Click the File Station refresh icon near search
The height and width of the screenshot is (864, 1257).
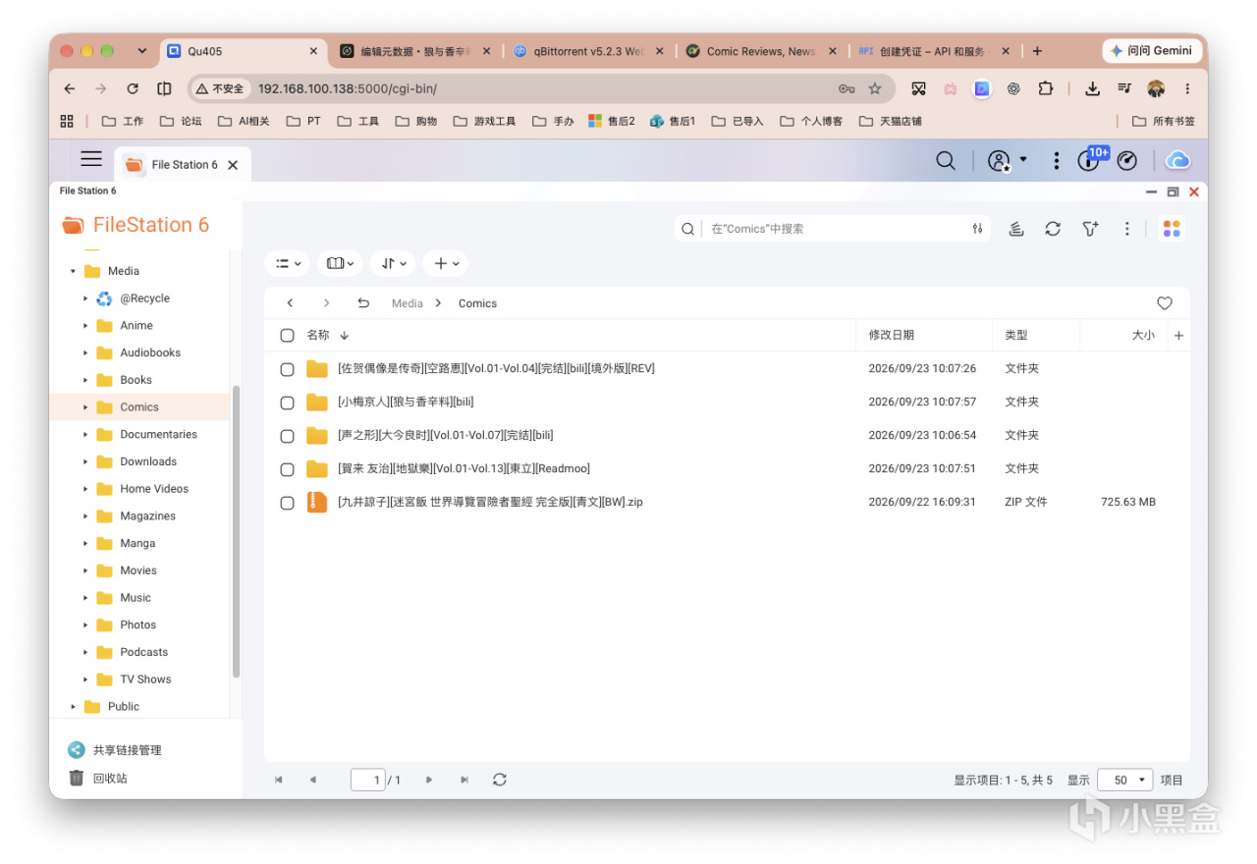coord(1053,229)
